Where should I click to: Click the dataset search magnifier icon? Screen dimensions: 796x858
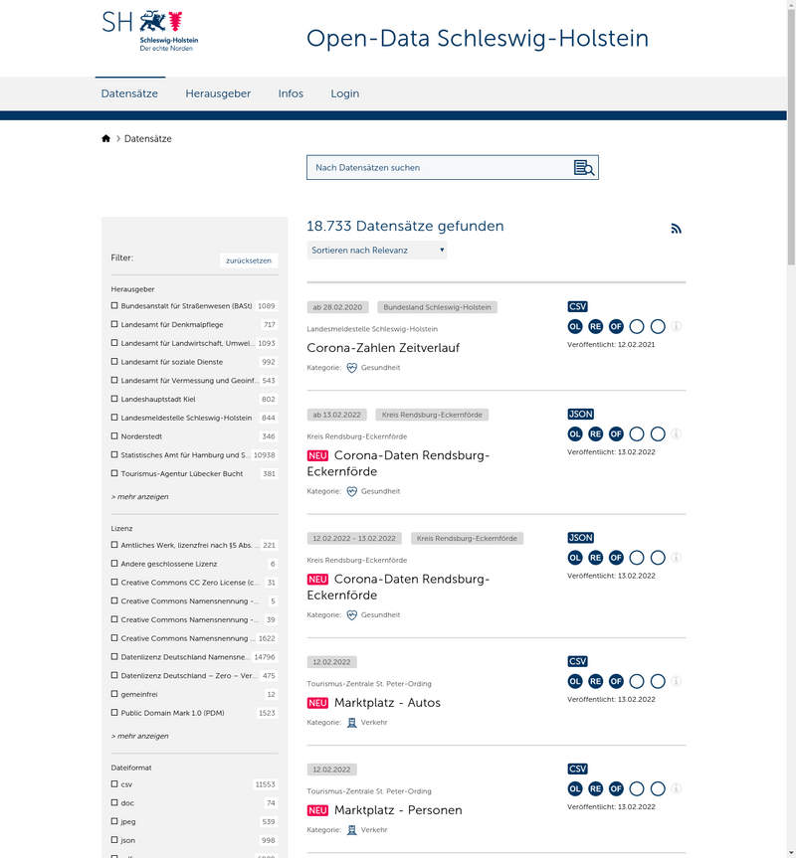tap(584, 167)
